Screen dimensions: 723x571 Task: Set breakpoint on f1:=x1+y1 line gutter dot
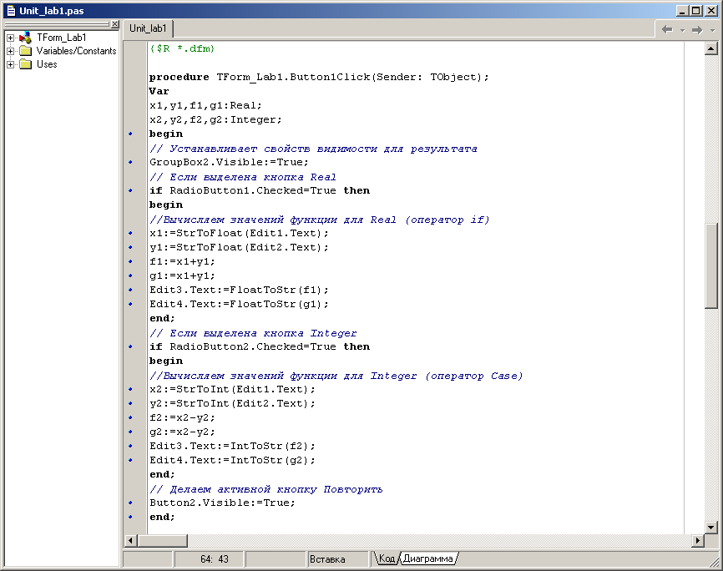coord(130,261)
